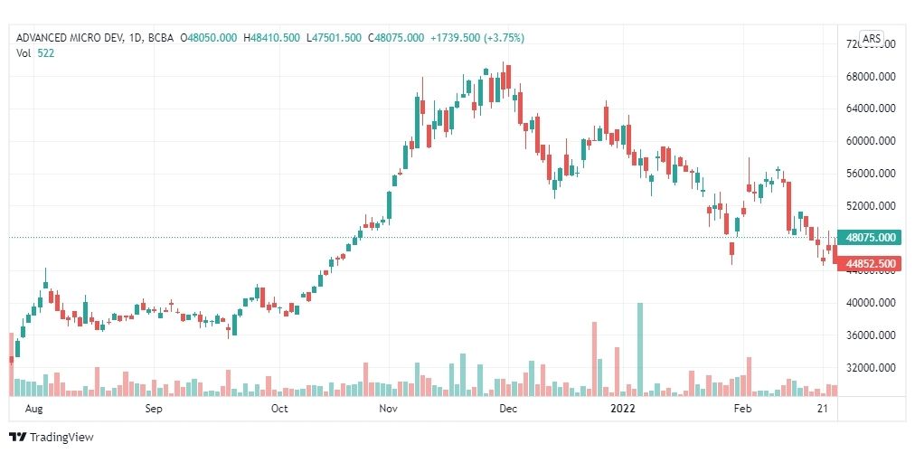Click the 40000.000 price scale label
This screenshot has height=453, width=915.
[x=871, y=303]
